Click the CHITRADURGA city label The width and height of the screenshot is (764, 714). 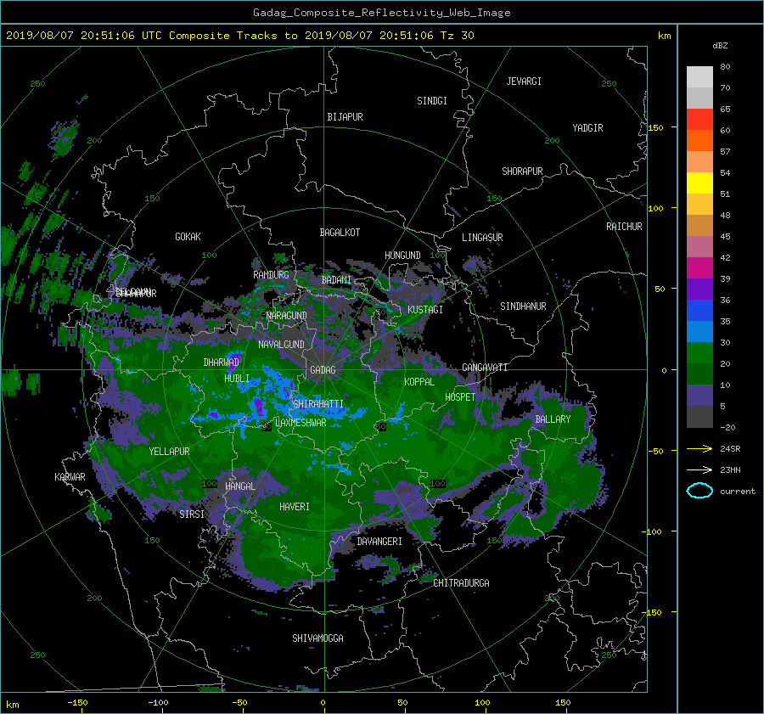pyautogui.click(x=461, y=583)
